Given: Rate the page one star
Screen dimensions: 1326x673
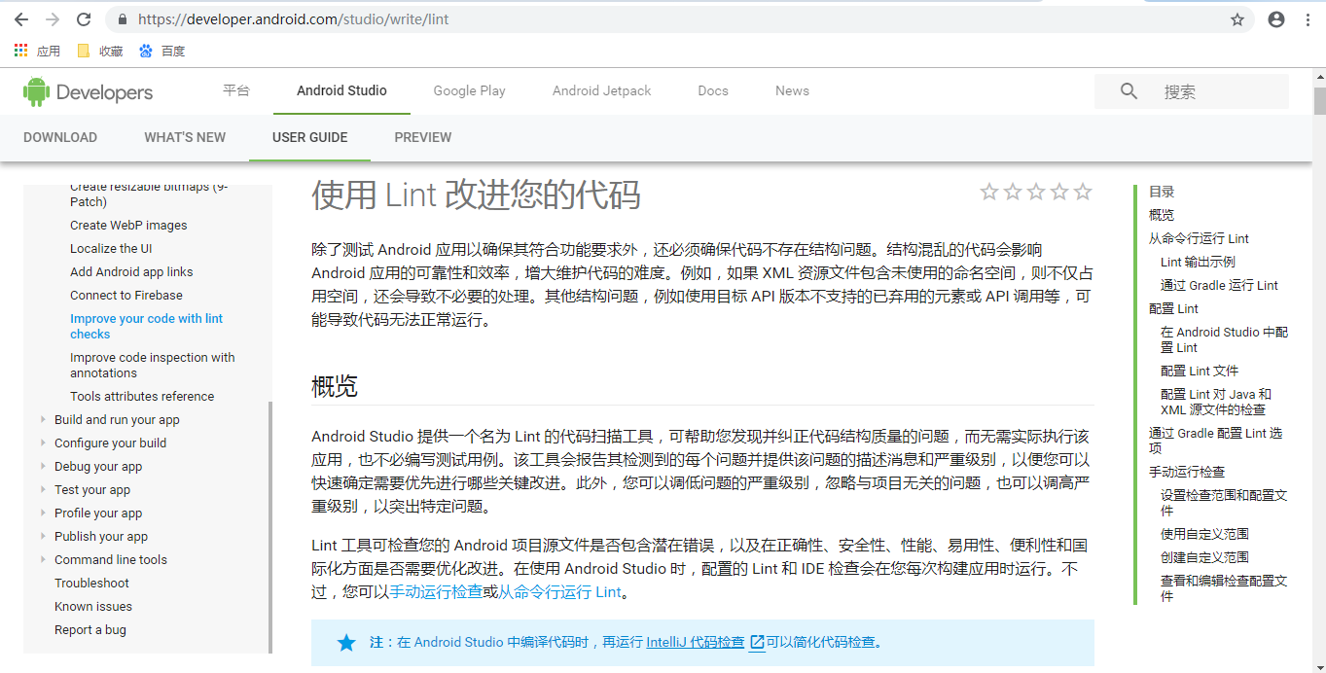Looking at the screenshot, I should [x=989, y=192].
